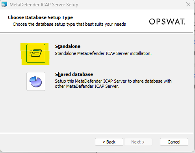The width and height of the screenshot is (195, 153).
Task: Close the MetaDefender ICAP Server Setup window
Action: pyautogui.click(x=188, y=4)
